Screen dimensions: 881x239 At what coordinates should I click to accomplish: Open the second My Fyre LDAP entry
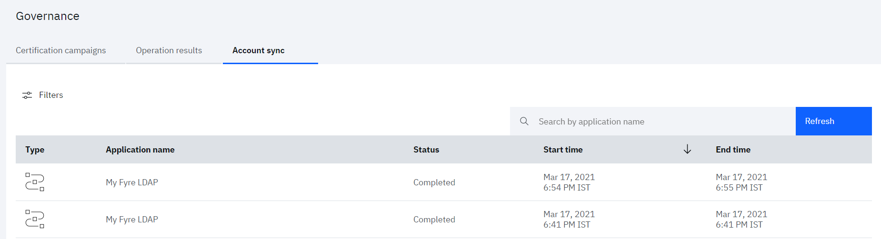pos(132,220)
